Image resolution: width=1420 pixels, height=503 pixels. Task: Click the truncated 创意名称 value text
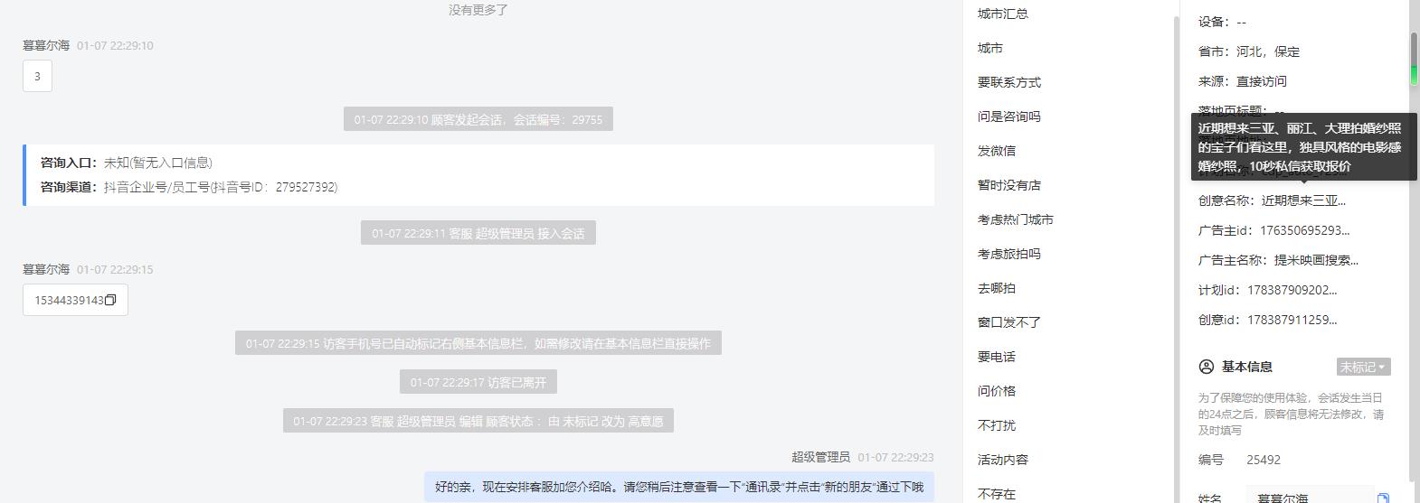point(1303,200)
